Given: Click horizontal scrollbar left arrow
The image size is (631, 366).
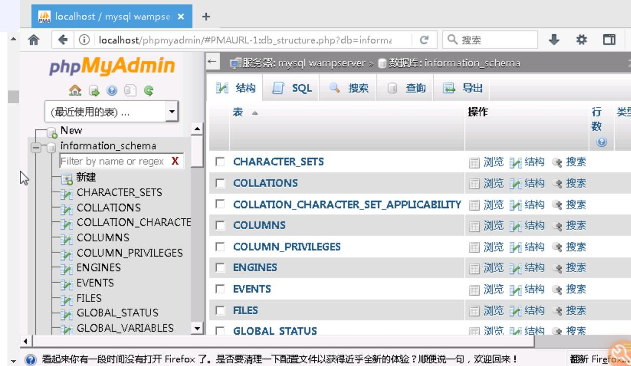Looking at the screenshot, I should (x=27, y=341).
